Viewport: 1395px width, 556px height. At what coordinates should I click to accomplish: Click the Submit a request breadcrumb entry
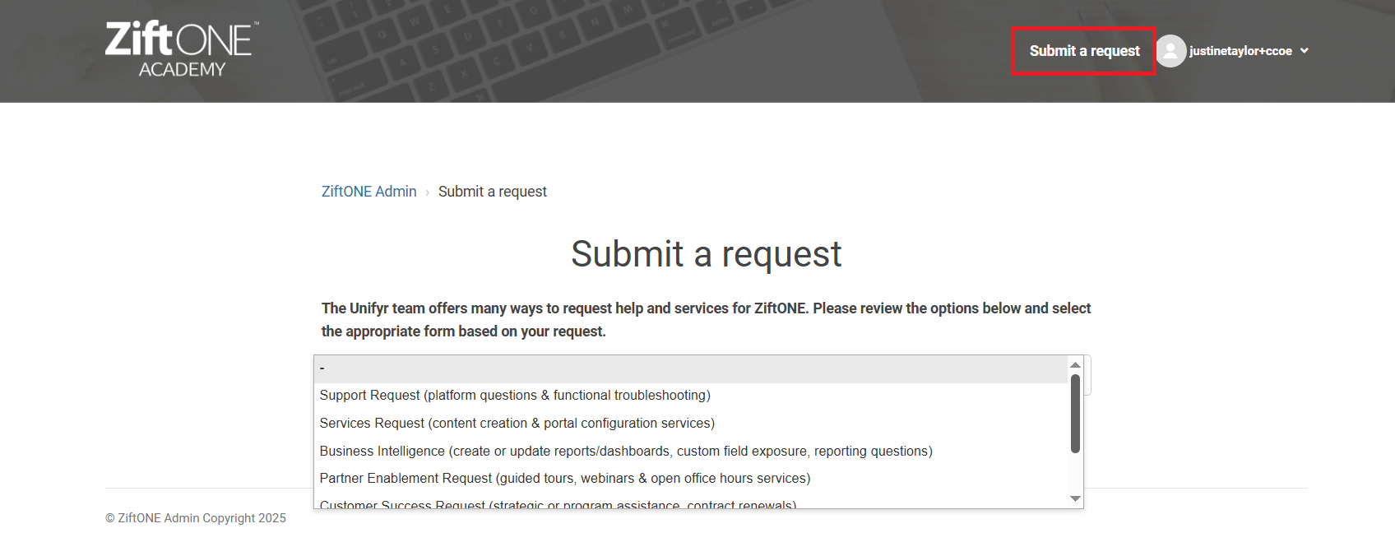click(x=492, y=191)
